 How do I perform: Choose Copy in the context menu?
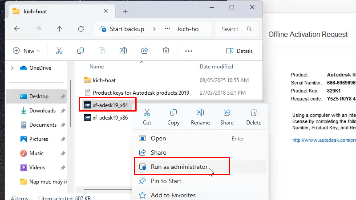[x=174, y=117]
